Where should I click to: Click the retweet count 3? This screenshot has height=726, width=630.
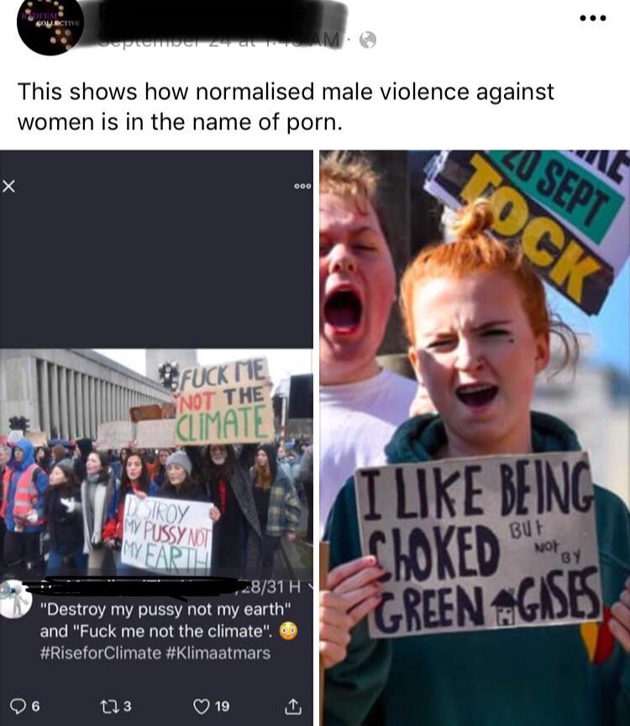tap(128, 706)
